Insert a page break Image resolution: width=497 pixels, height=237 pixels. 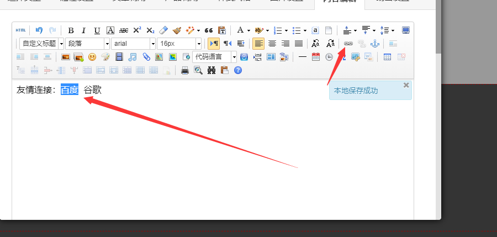(258, 57)
